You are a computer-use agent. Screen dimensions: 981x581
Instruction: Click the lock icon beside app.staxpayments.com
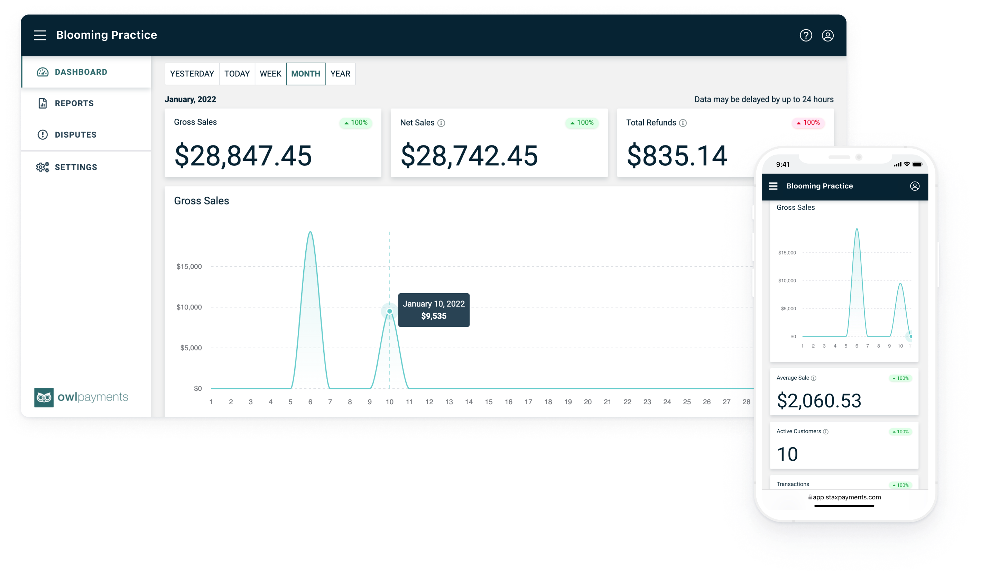[x=809, y=497]
